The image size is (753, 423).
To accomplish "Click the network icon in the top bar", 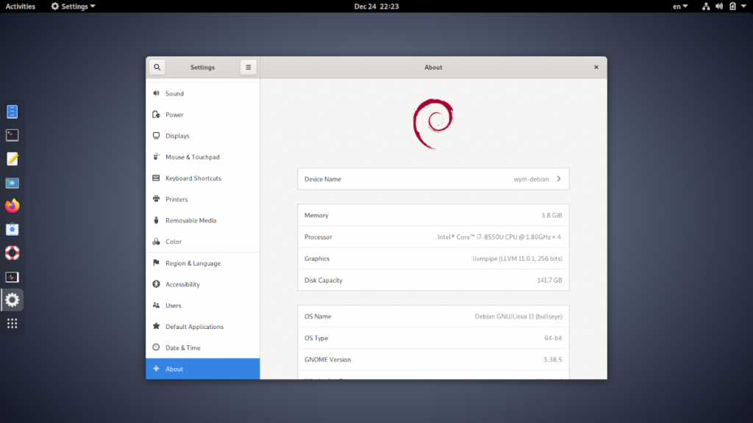I will [704, 6].
